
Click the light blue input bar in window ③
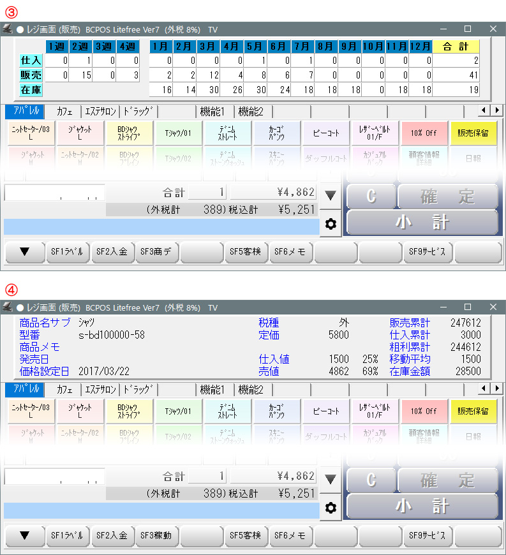(161, 227)
